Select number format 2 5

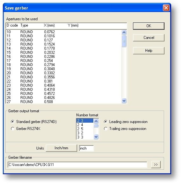85,129
